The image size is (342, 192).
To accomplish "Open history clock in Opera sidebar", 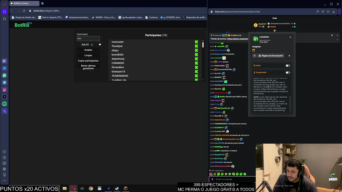I will pyautogui.click(x=4, y=158).
